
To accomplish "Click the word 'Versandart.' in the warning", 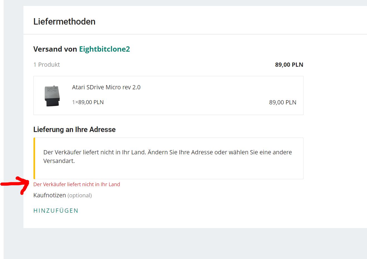I will click(59, 161).
